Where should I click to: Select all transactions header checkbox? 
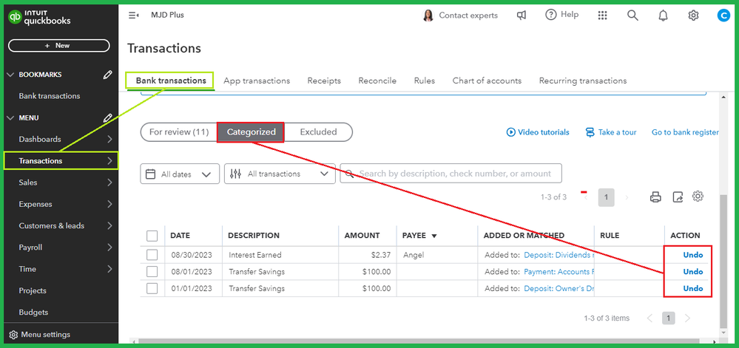tap(152, 236)
